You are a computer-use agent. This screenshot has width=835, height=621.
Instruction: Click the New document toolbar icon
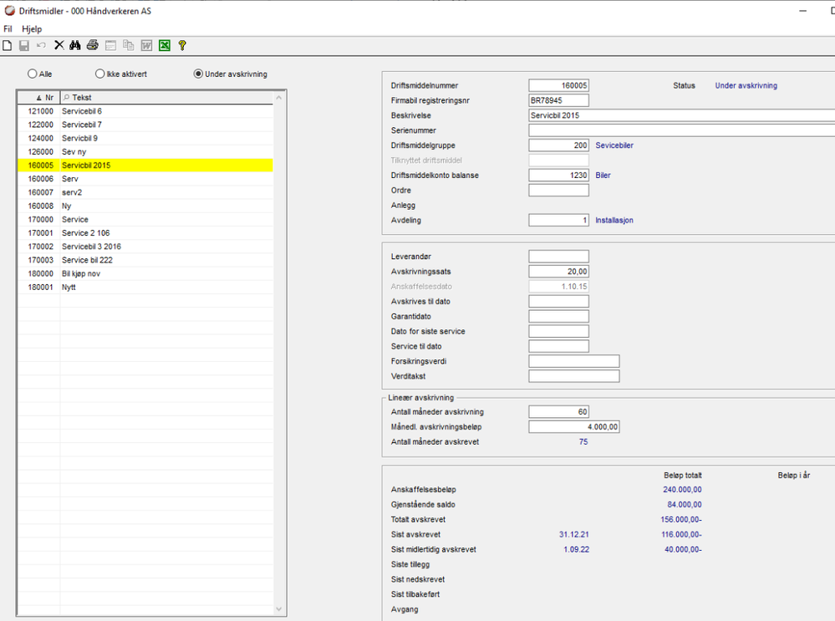click(x=8, y=45)
